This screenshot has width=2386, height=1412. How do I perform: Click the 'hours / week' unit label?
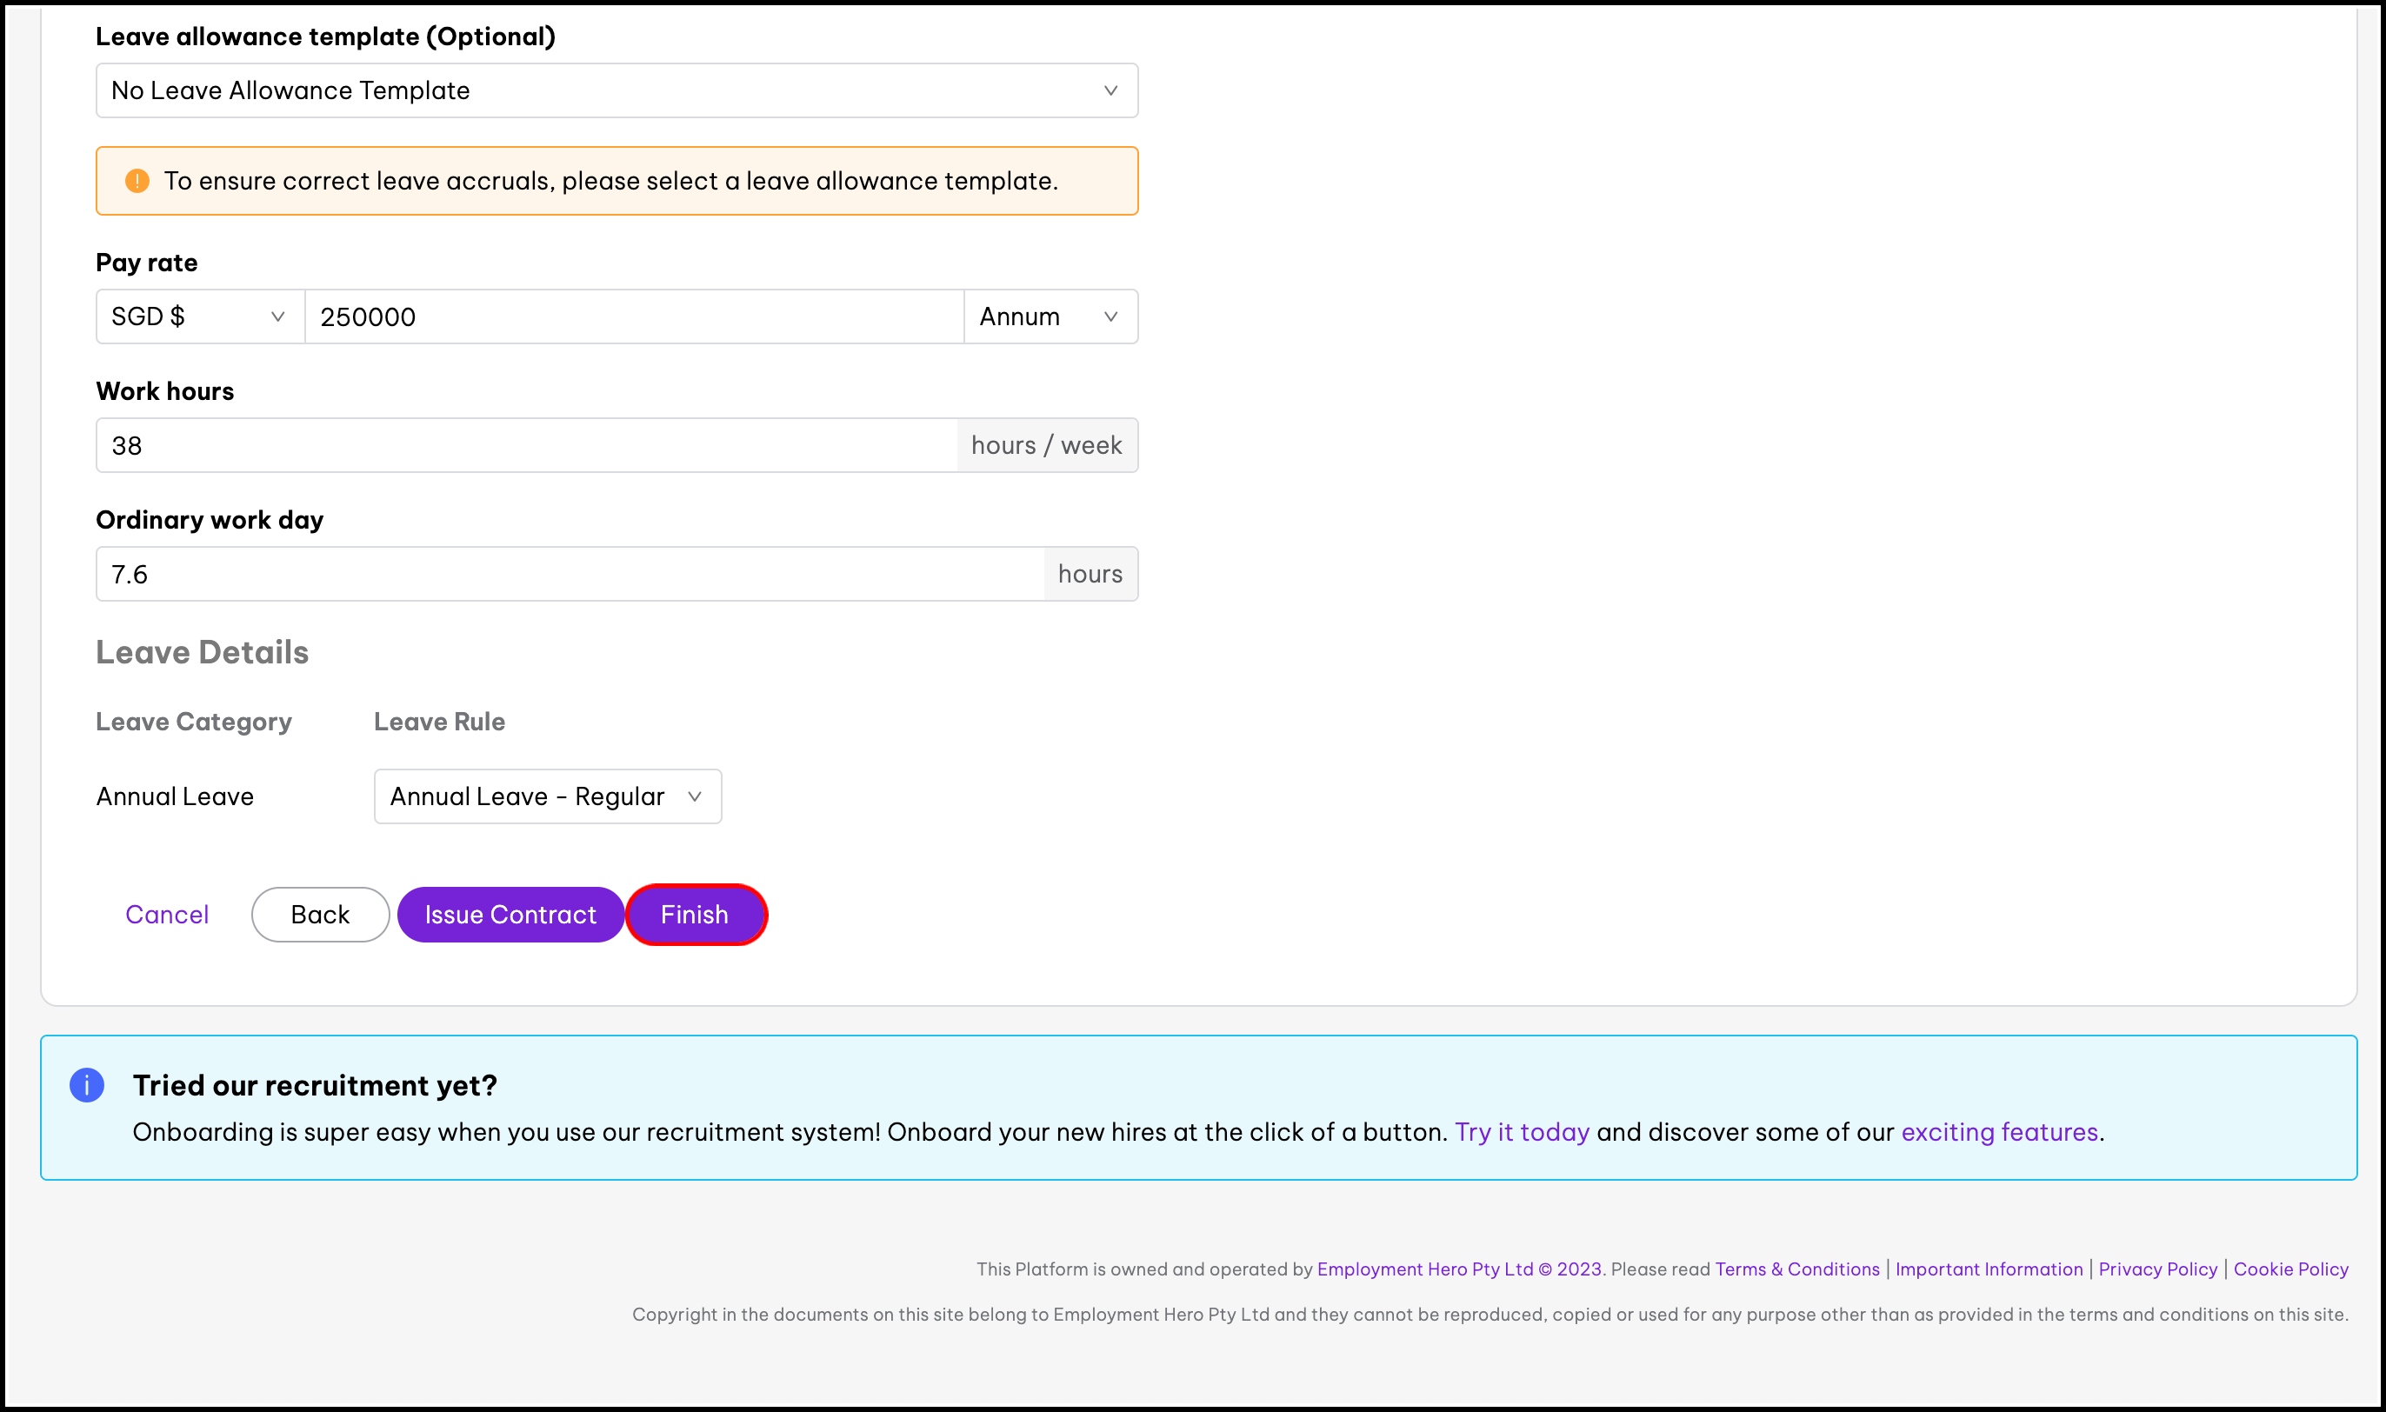(1047, 445)
